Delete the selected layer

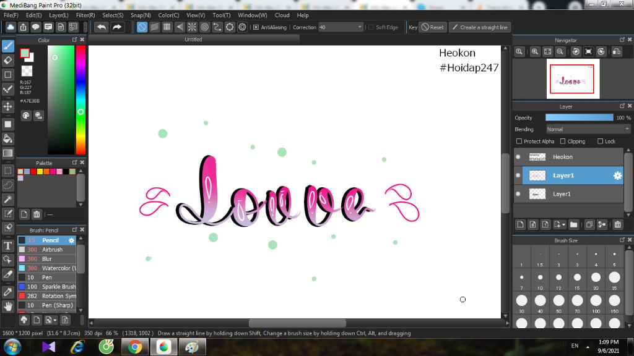point(617,224)
